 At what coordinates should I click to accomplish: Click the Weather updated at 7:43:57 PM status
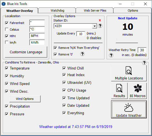76,127
